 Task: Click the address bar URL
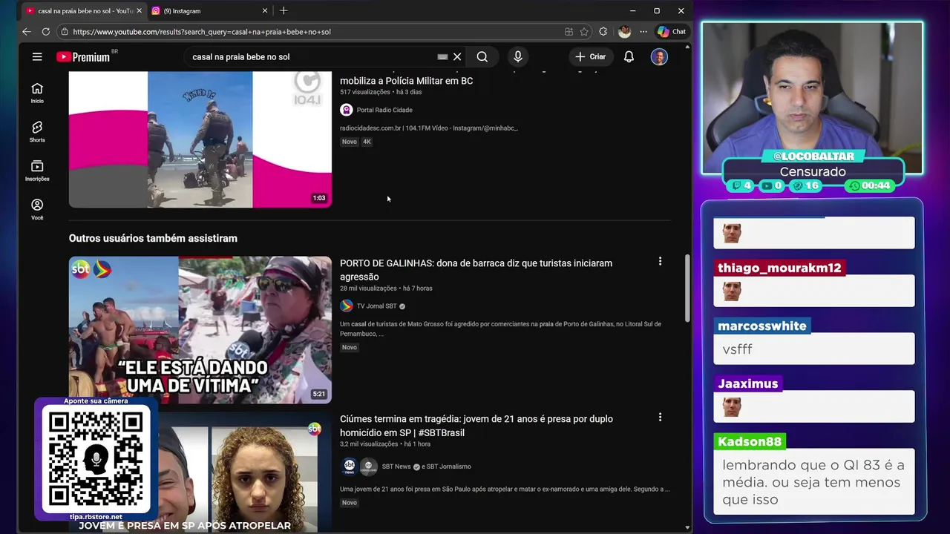point(202,32)
